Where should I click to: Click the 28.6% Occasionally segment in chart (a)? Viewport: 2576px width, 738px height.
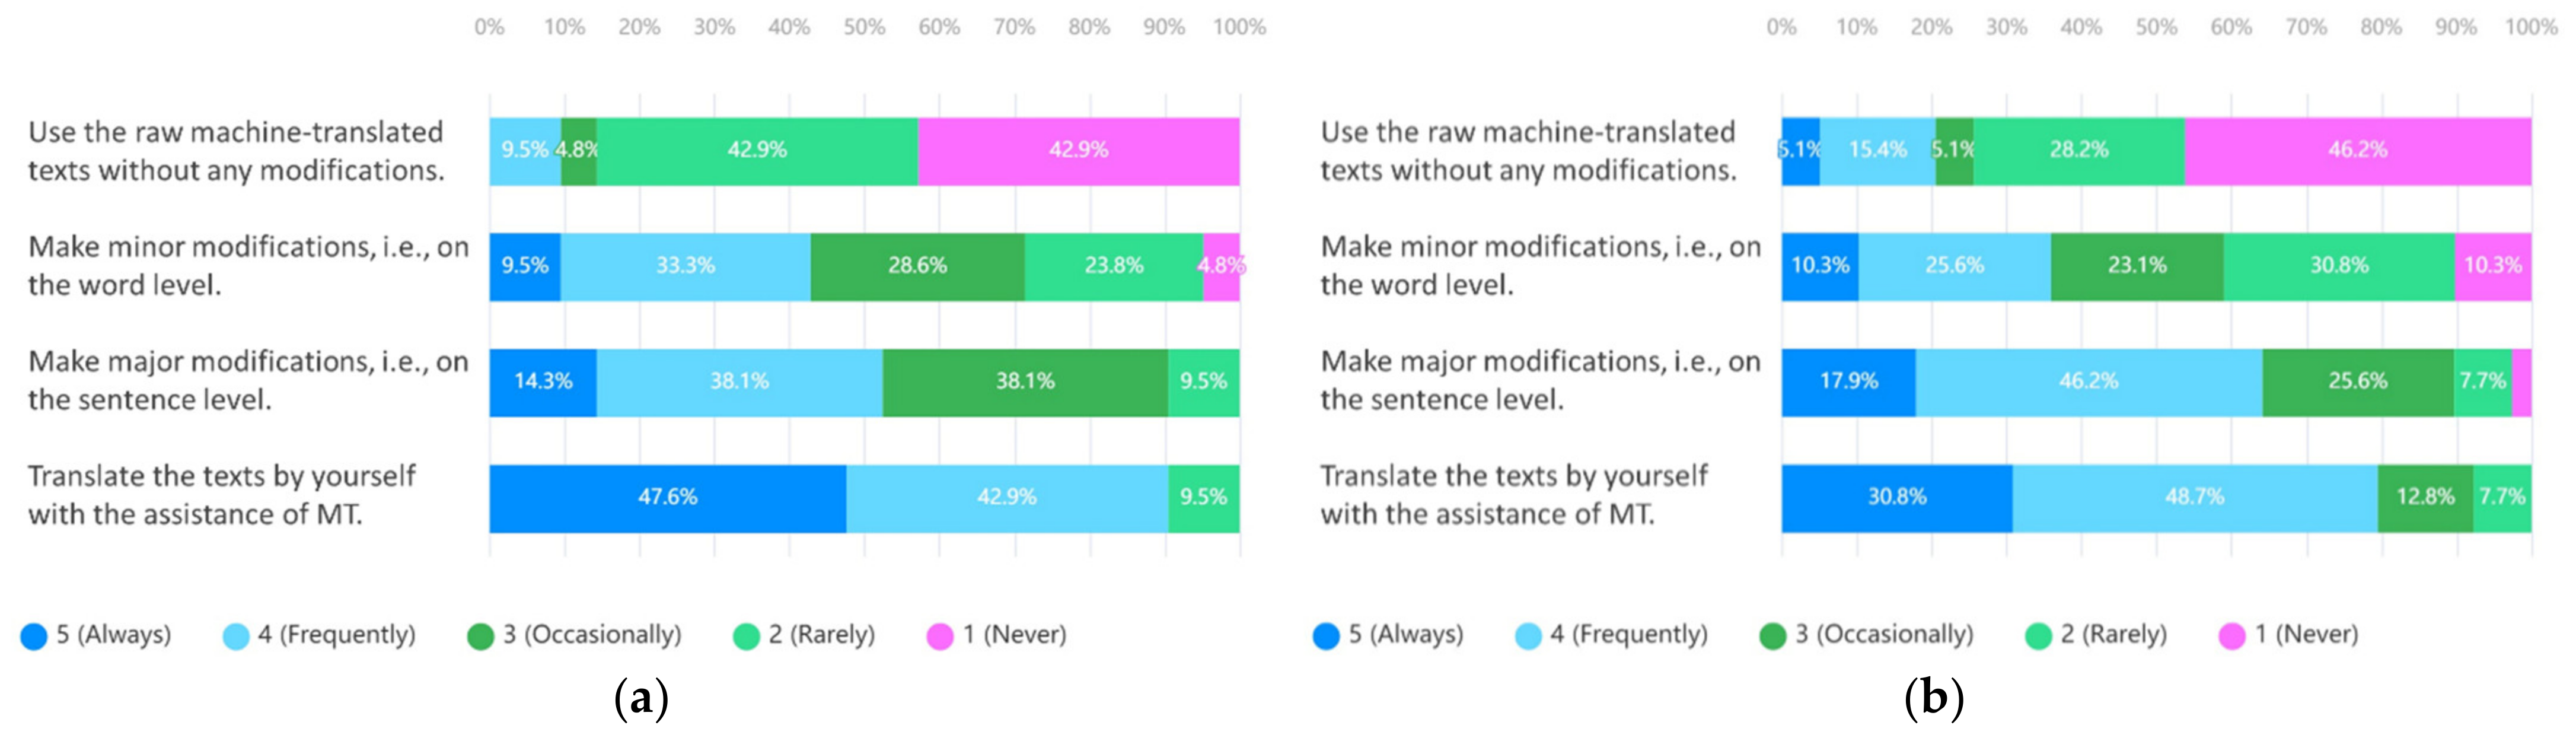point(917,266)
